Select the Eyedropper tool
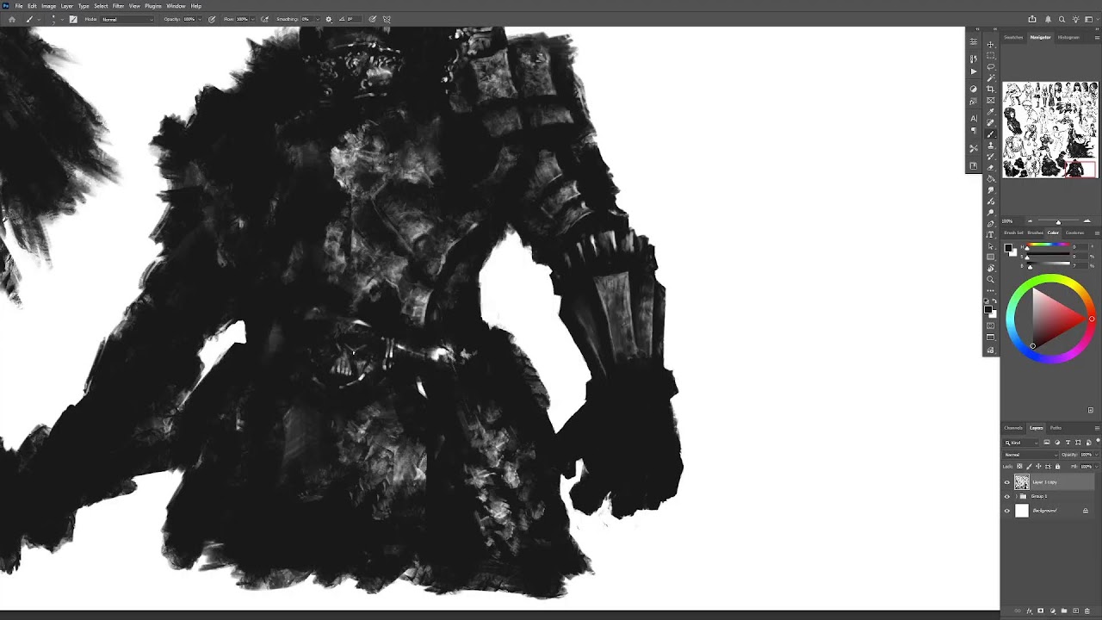 (x=991, y=111)
